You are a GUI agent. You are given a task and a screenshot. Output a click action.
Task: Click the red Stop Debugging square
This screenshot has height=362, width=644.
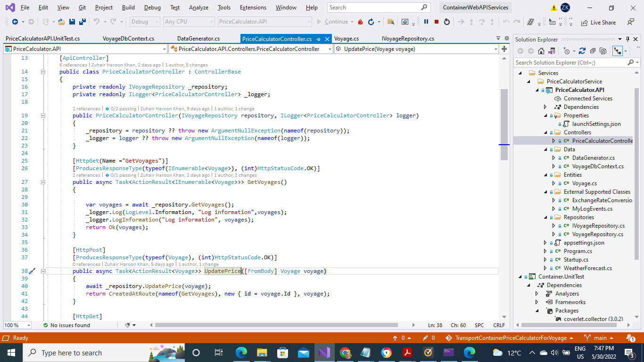[437, 22]
